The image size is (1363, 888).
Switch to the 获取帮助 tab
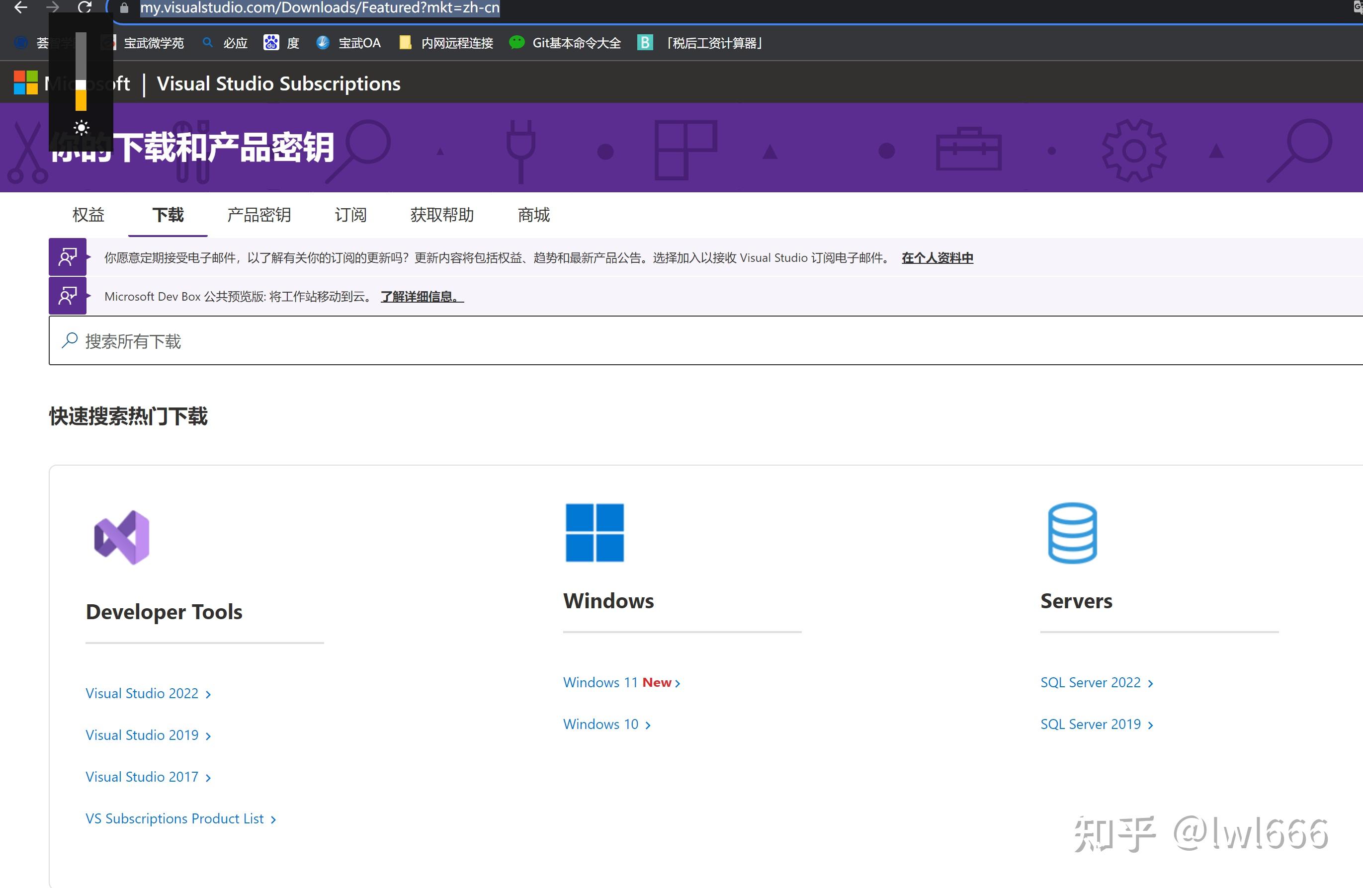click(x=441, y=215)
